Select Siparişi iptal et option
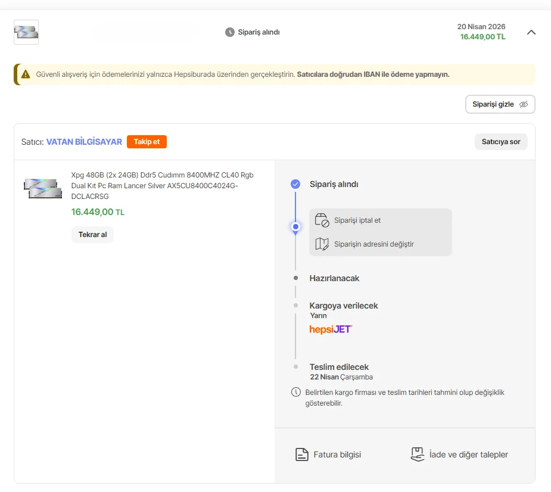This screenshot has width=551, height=492. pos(357,220)
